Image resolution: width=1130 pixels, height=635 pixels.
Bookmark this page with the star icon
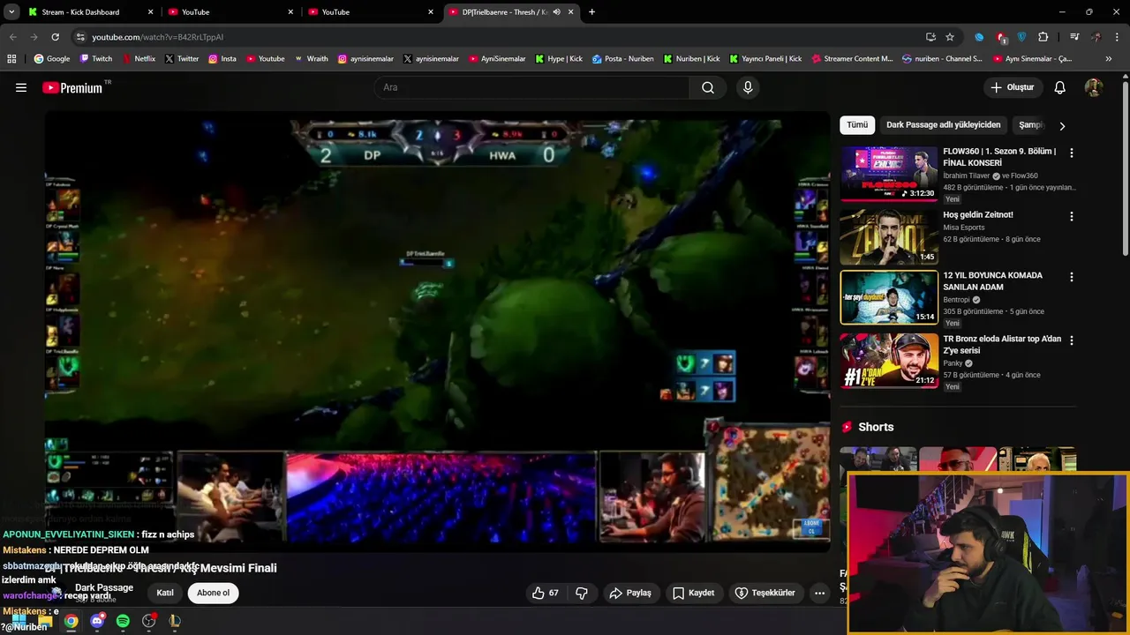click(x=950, y=37)
